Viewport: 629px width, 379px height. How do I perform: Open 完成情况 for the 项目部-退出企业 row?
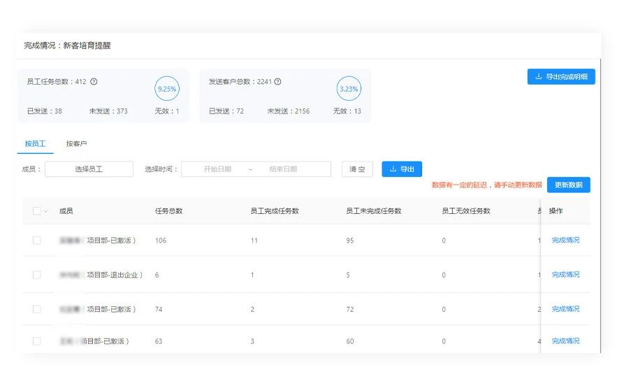coord(565,275)
